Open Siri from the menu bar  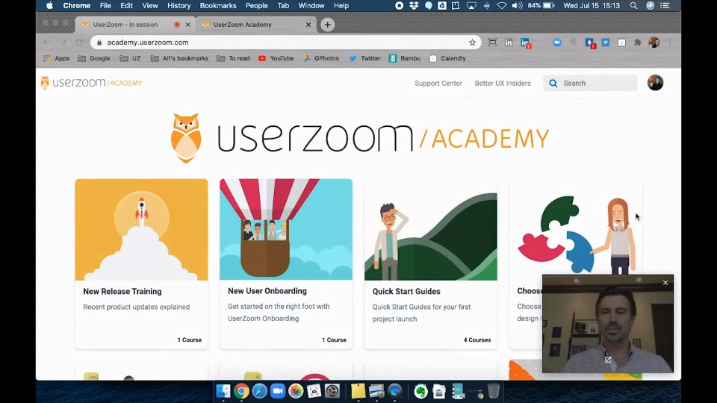tap(651, 5)
